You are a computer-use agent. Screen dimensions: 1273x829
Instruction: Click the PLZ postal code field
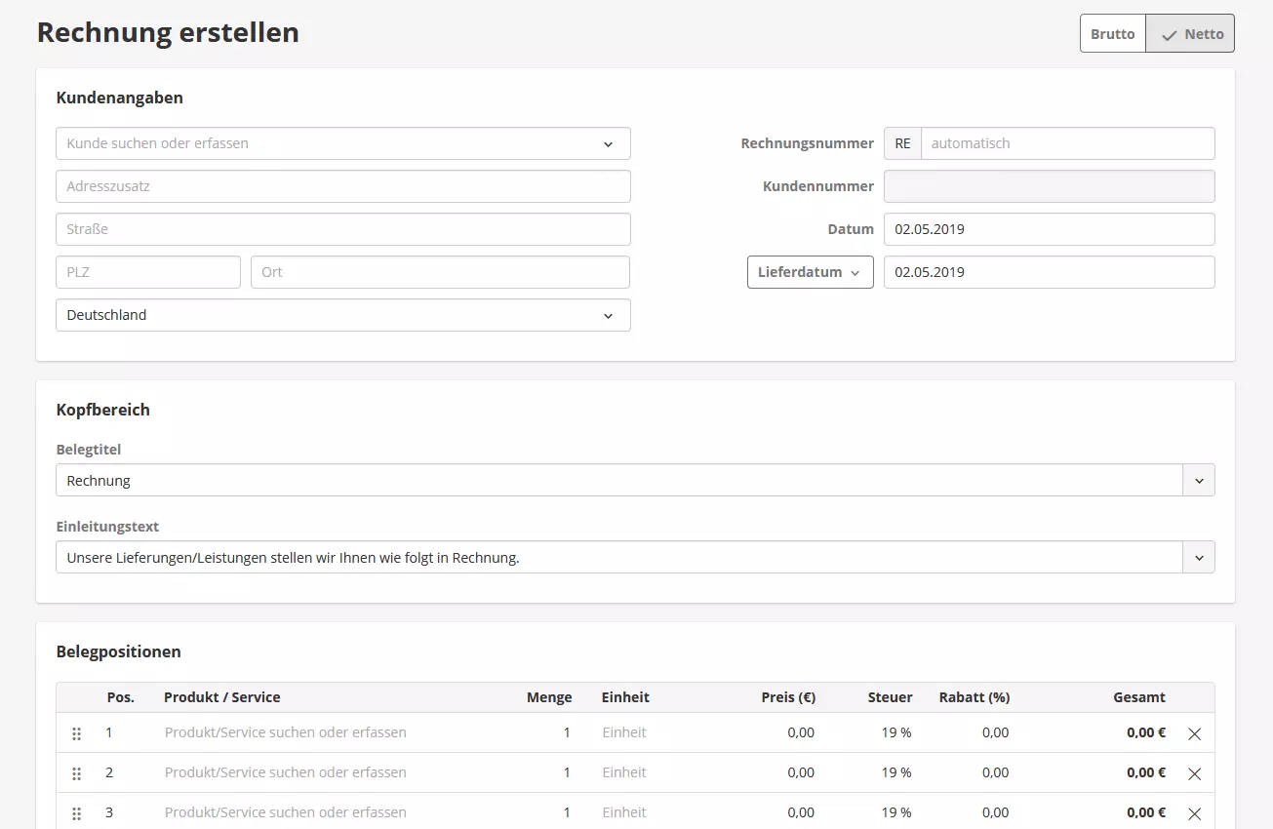[x=148, y=272]
